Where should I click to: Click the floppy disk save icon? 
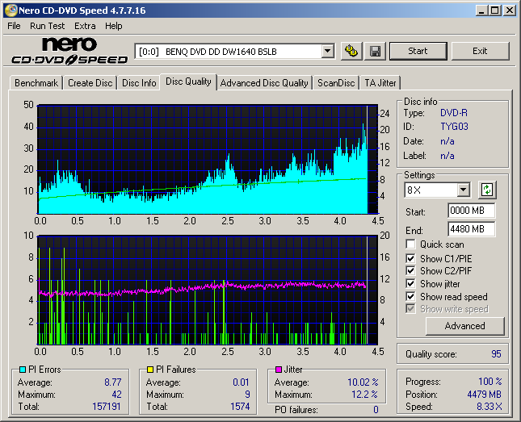coord(376,51)
